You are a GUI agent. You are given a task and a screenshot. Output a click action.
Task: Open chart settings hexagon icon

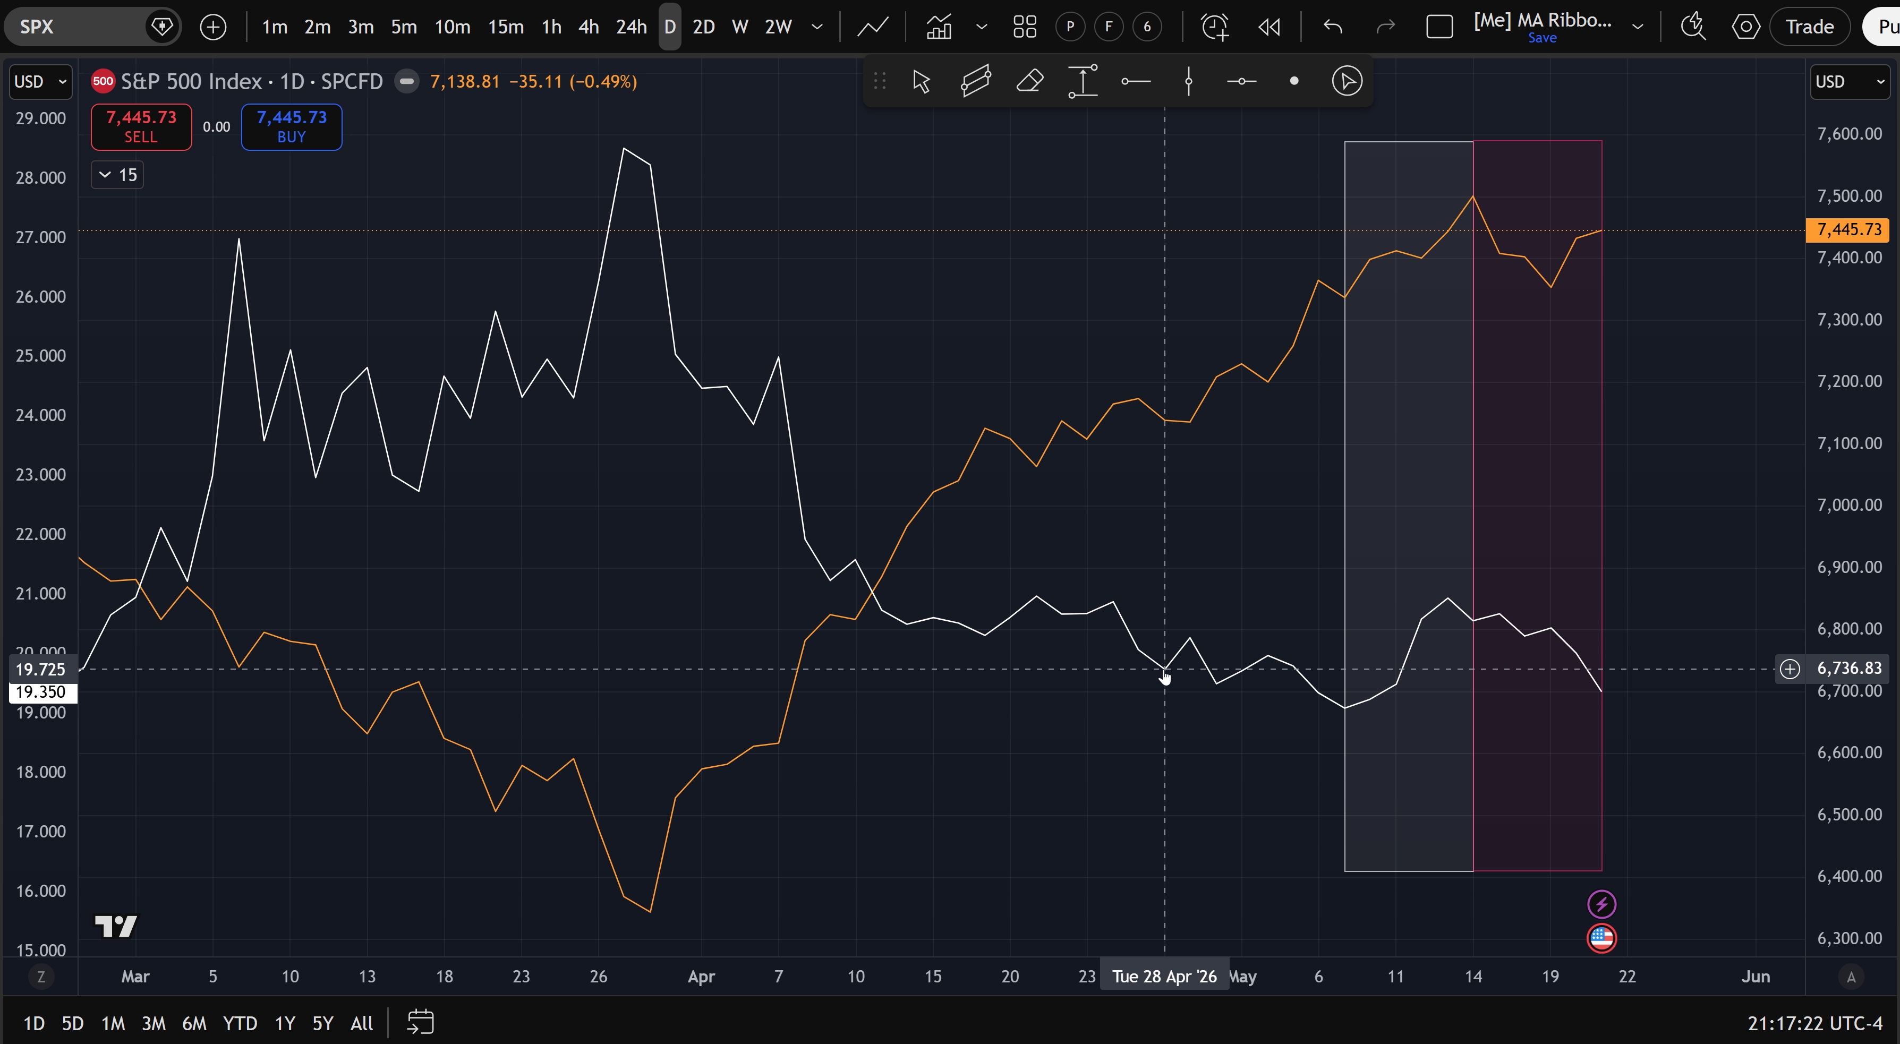point(1745,27)
